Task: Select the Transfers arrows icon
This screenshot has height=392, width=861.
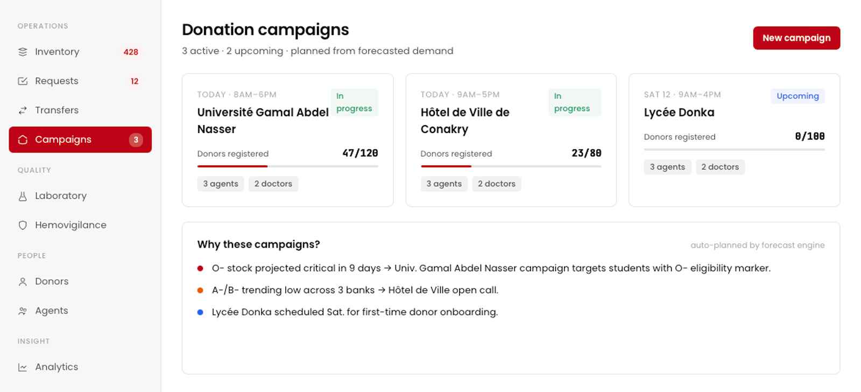Action: tap(23, 110)
